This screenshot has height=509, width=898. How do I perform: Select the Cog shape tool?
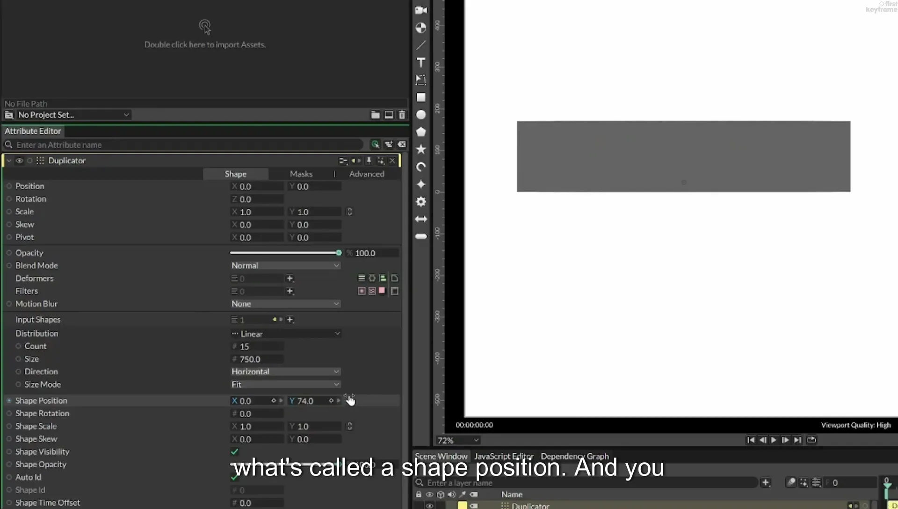(x=421, y=202)
